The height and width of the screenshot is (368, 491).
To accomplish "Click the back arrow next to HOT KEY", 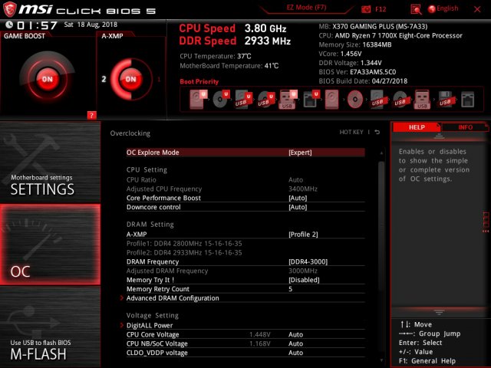I will pyautogui.click(x=377, y=133).
